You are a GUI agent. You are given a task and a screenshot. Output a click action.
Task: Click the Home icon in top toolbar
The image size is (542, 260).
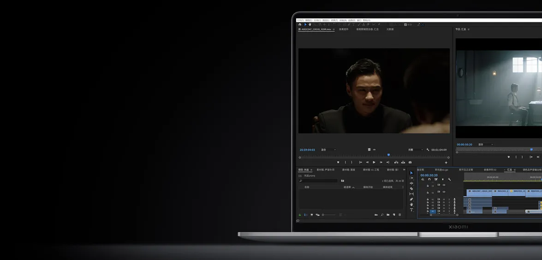[300, 25]
